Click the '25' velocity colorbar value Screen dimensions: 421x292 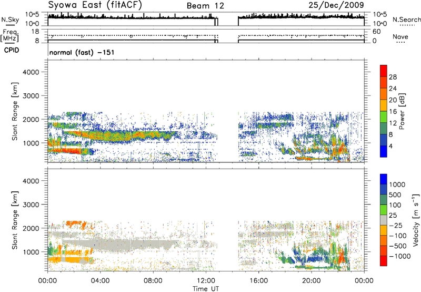393,215
